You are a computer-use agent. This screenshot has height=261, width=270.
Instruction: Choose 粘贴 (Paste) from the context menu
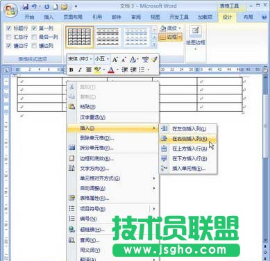click(112, 107)
